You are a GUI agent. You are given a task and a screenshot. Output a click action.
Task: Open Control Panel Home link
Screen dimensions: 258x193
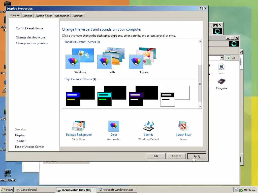tap(29, 28)
